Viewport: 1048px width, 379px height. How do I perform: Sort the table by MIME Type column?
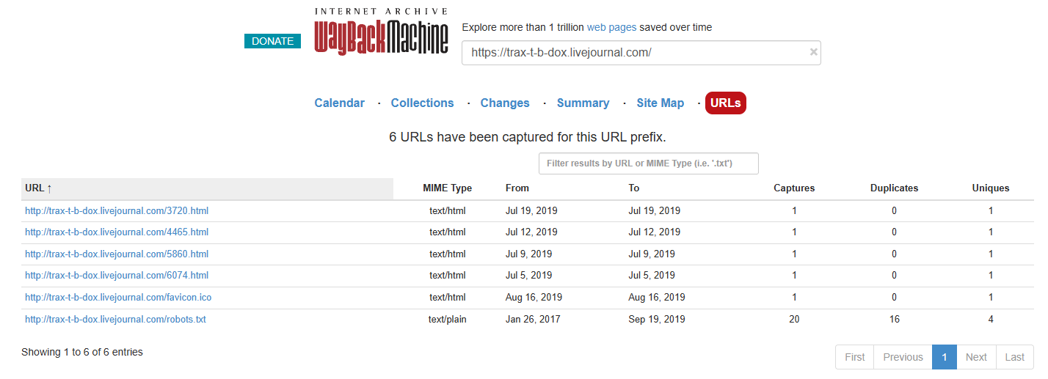coord(448,188)
